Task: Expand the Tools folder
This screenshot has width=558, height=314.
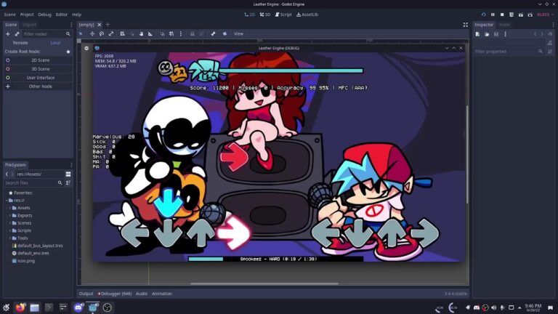Action: pyautogui.click(x=9, y=238)
